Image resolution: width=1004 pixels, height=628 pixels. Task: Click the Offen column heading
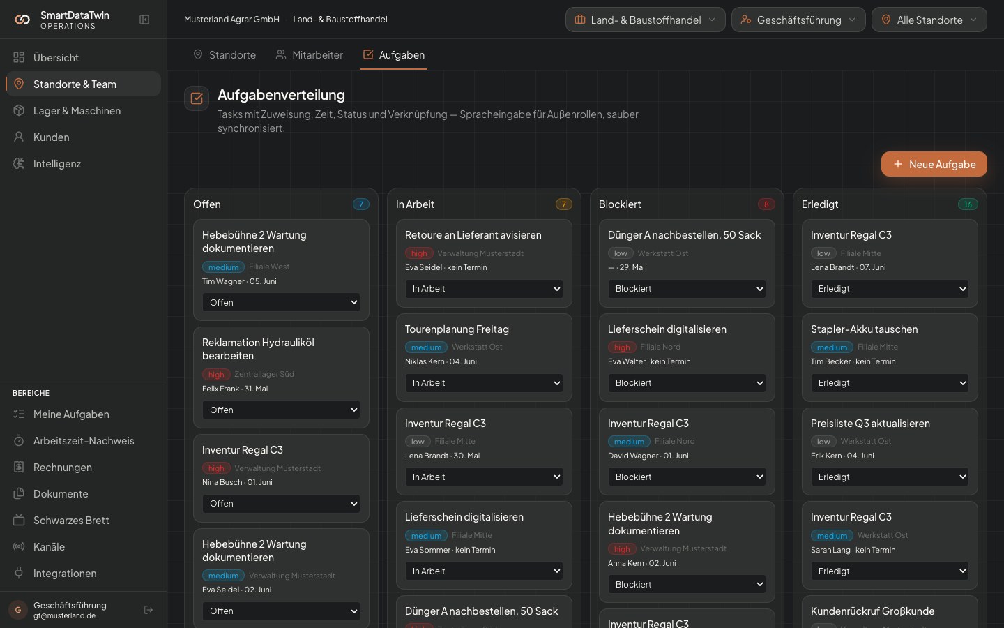207,204
